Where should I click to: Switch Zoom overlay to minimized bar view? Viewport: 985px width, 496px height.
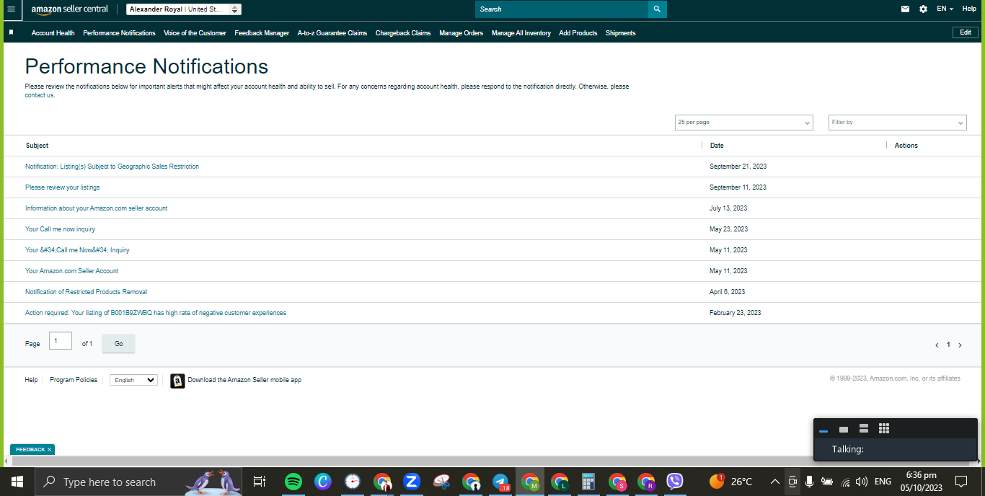point(823,430)
